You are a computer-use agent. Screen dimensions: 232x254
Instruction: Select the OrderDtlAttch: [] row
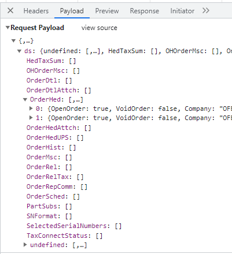tap(58, 90)
